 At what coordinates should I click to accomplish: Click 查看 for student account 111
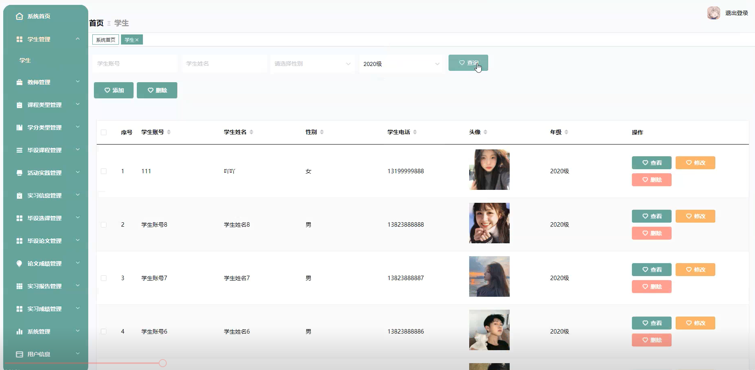point(652,163)
